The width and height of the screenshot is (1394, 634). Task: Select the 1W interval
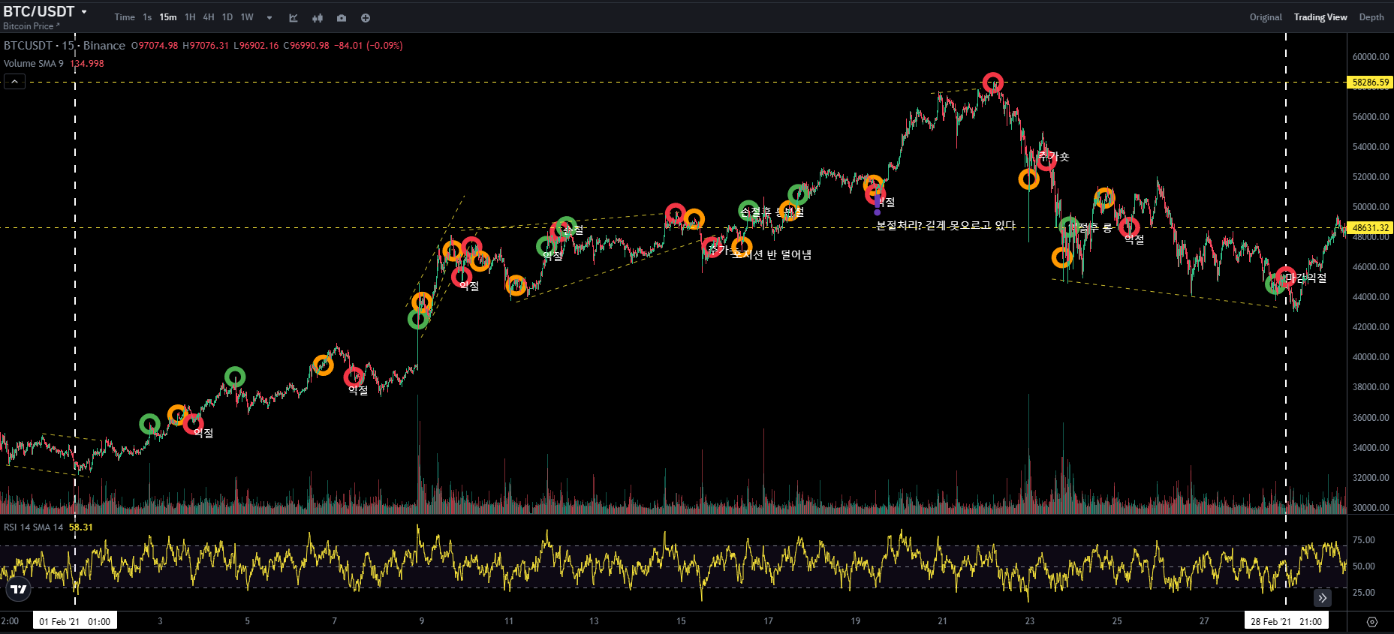tap(247, 17)
